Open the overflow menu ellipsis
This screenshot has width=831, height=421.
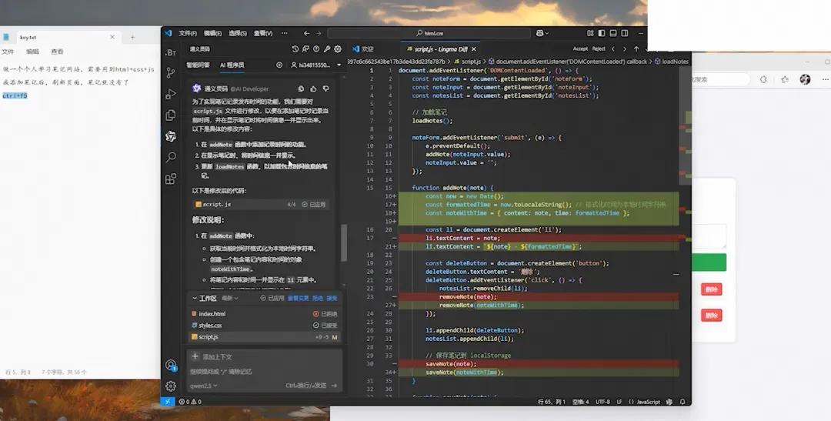285,33
